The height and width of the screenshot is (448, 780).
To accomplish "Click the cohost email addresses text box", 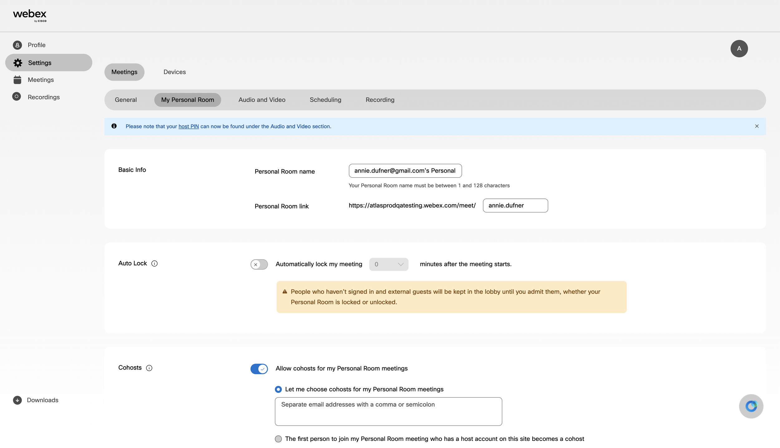I will pyautogui.click(x=388, y=412).
